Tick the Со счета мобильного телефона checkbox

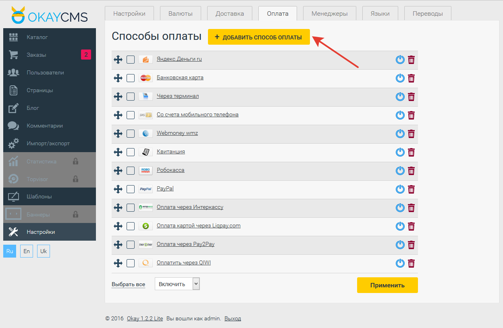[x=131, y=115]
